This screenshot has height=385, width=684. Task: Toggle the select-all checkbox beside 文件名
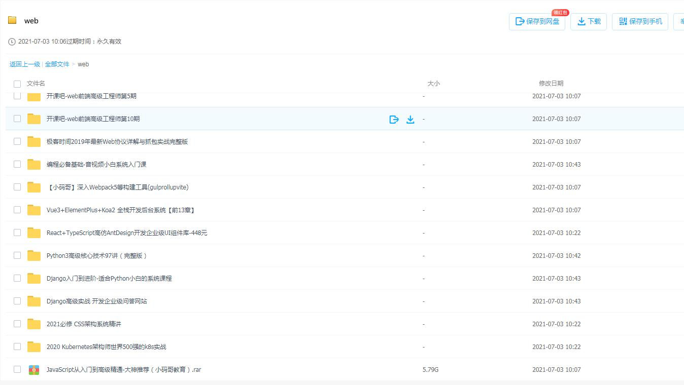17,84
